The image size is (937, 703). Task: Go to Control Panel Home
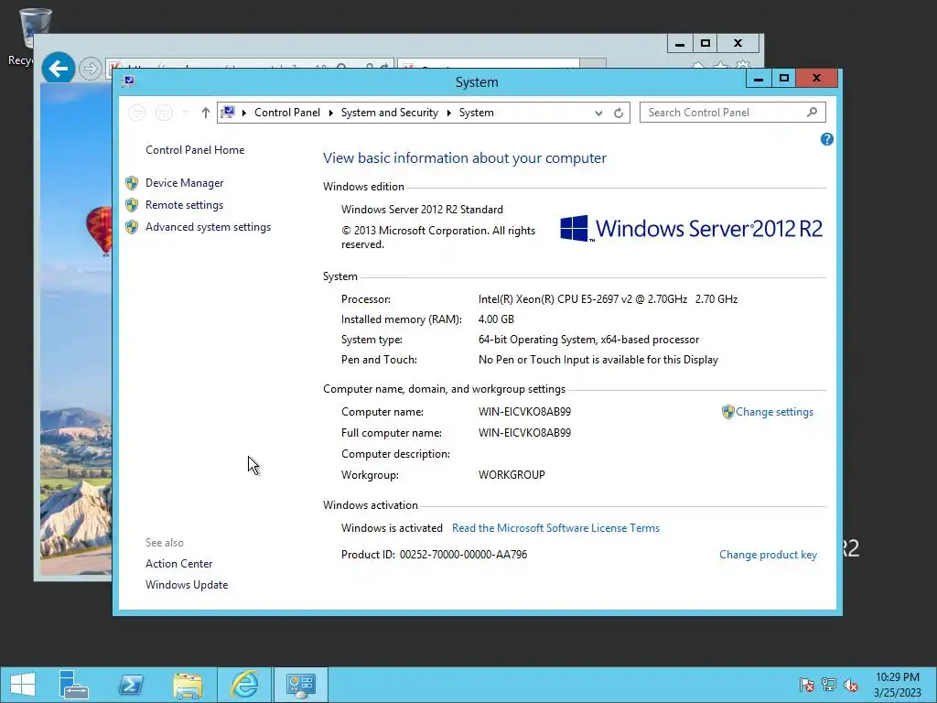(x=195, y=150)
